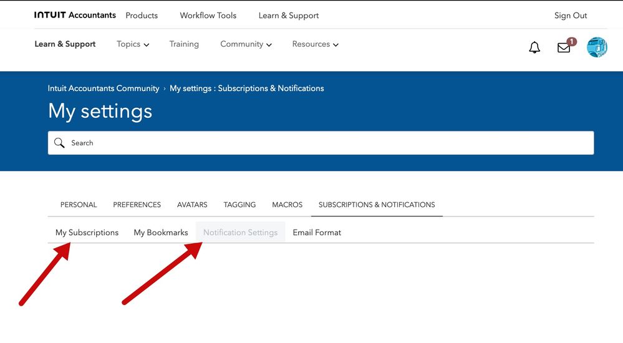This screenshot has height=343, width=623.
Task: Expand the Resources dropdown
Action: click(315, 44)
